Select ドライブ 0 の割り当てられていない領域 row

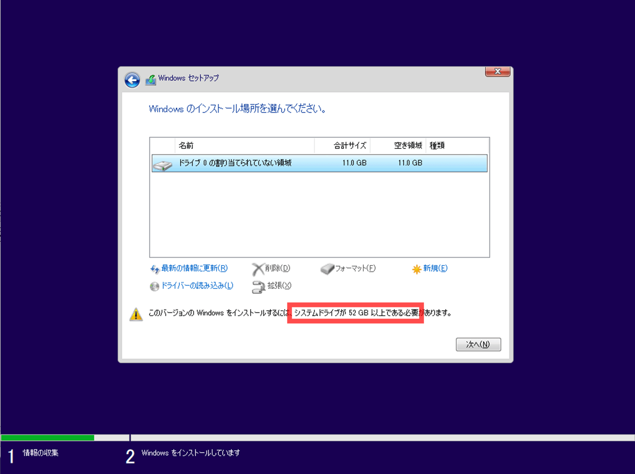[319, 163]
